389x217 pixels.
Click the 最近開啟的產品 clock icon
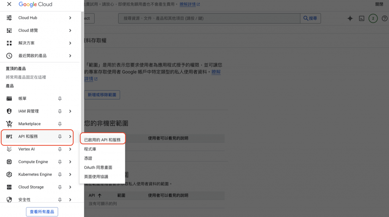pyautogui.click(x=9, y=56)
